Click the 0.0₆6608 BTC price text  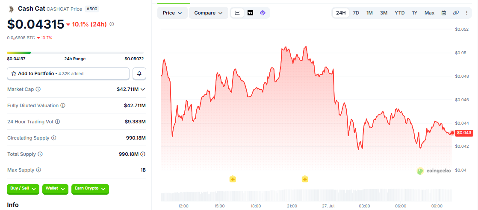[21, 38]
